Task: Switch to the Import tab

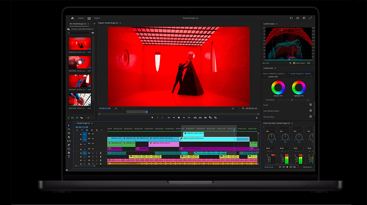Action: point(81,18)
